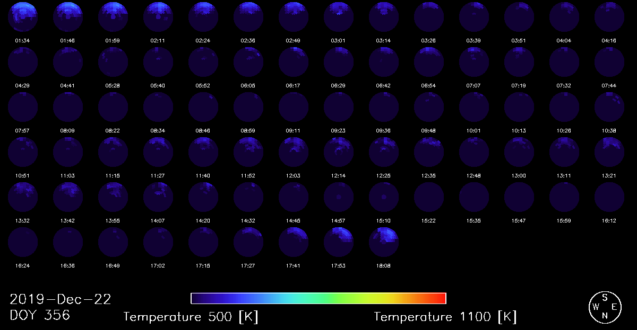
Task: Choose the disk thumbnail timestamped 07:57
Action: pyautogui.click(x=22, y=107)
